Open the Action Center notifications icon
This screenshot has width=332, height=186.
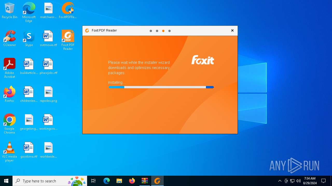[x=323, y=181]
